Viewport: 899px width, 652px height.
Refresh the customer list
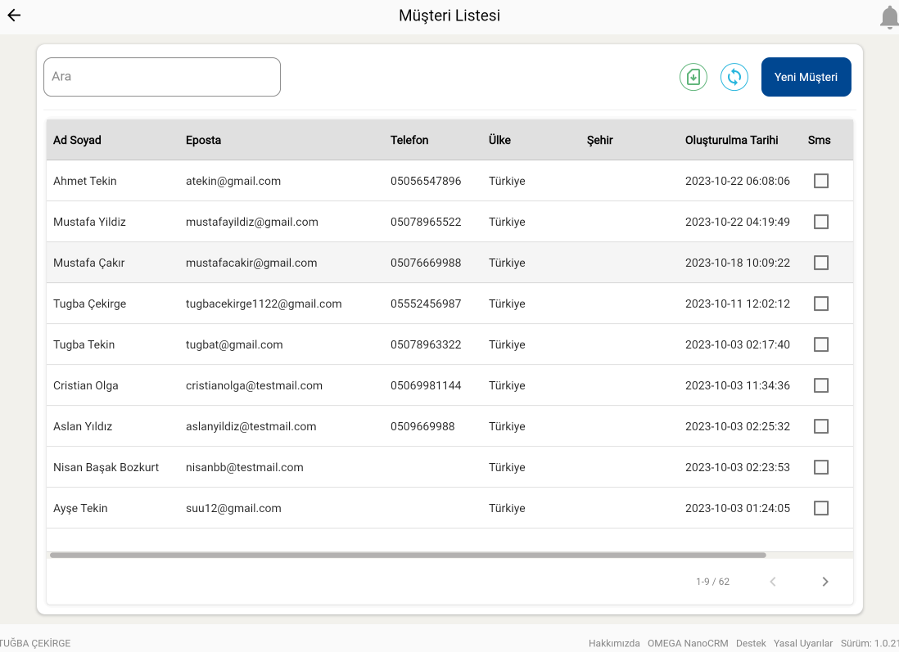734,77
